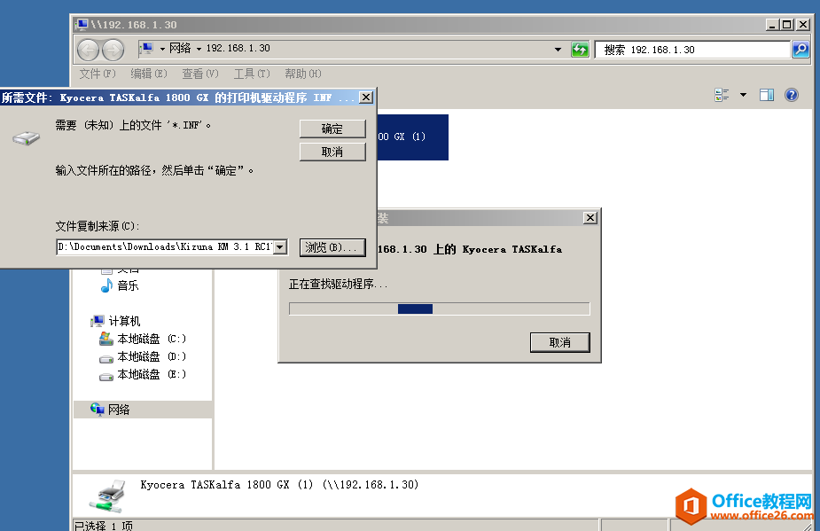Click the 浏览(B)... button
Viewport: 820px width, 531px height.
(332, 247)
